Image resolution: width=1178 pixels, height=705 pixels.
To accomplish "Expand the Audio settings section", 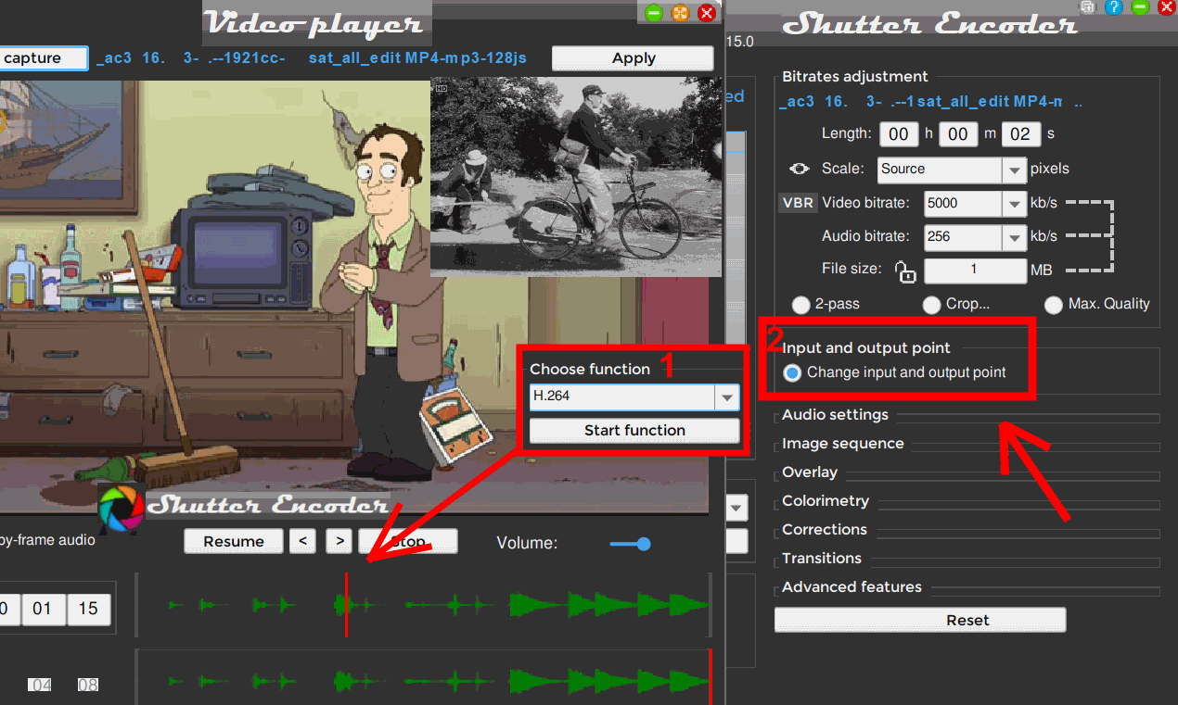I will pyautogui.click(x=835, y=415).
